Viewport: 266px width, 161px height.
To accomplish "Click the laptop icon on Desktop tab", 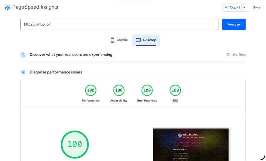I will [x=138, y=40].
